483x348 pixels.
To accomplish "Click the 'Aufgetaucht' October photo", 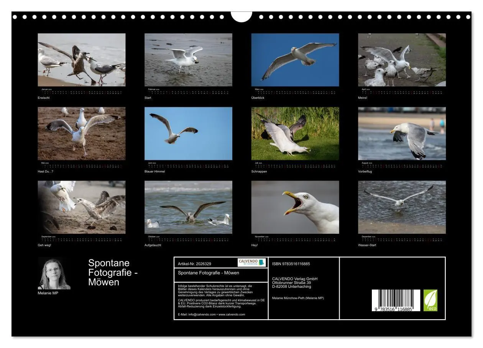I will [x=188, y=207].
